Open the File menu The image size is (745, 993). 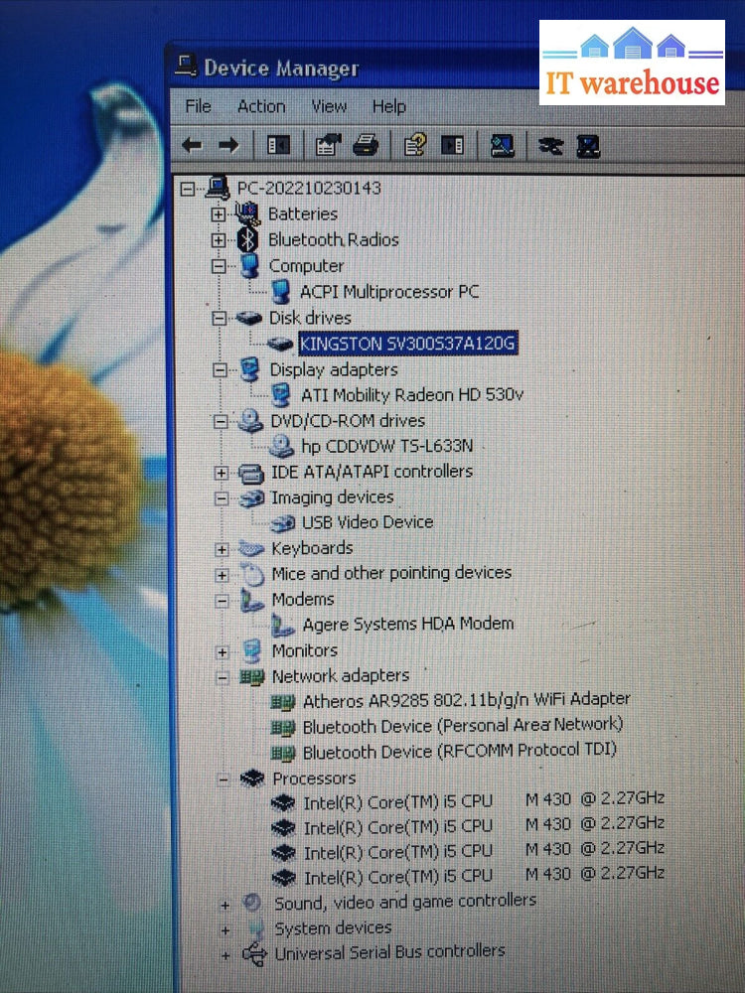coord(199,106)
